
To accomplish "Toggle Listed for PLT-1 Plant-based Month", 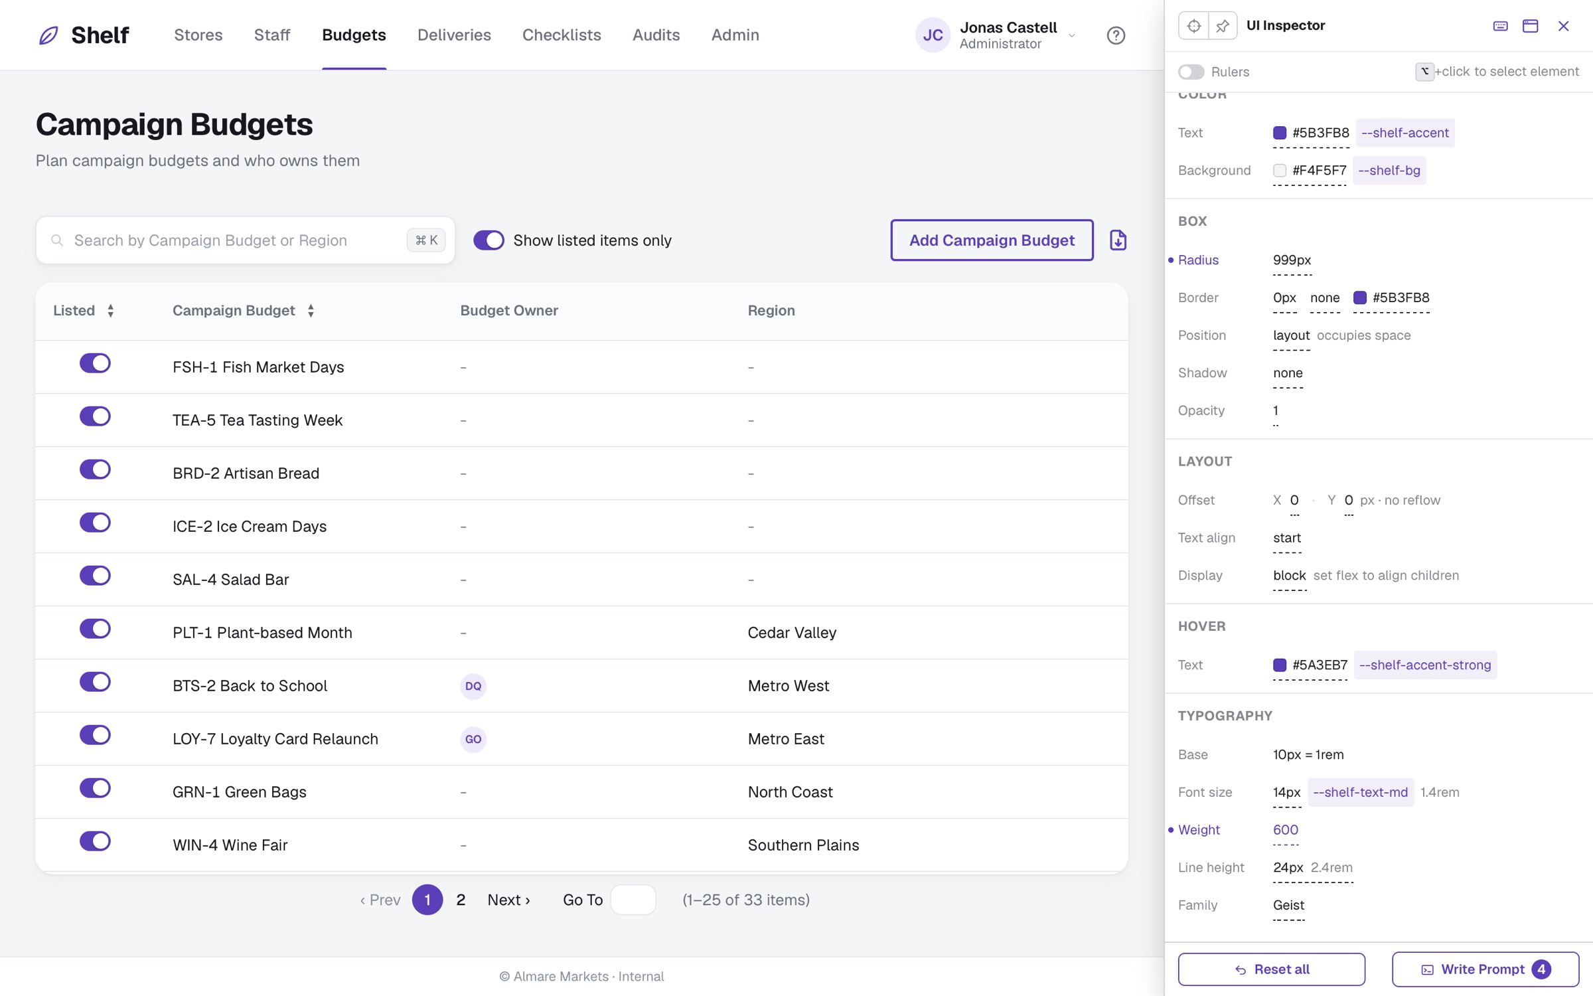I will pyautogui.click(x=95, y=629).
